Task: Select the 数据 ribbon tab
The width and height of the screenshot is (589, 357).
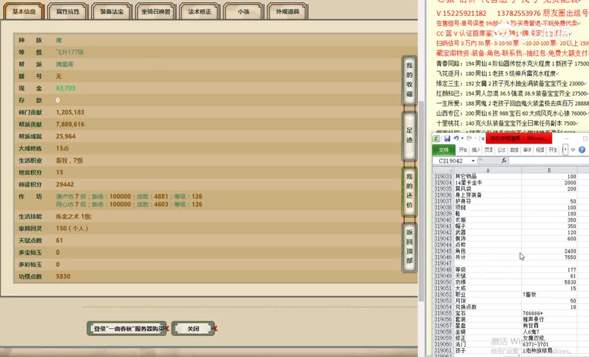Action: (x=516, y=150)
